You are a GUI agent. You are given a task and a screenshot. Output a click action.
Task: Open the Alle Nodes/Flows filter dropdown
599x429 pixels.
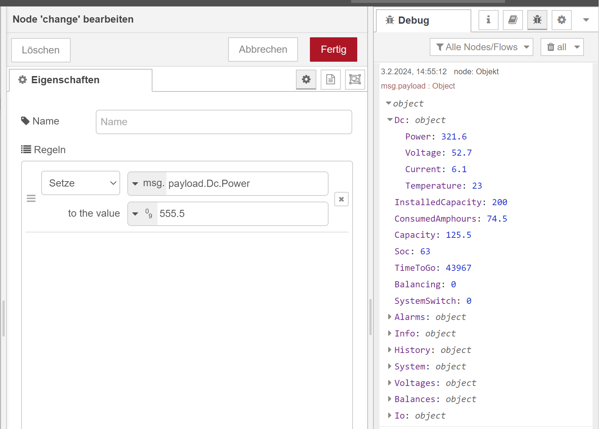click(x=481, y=47)
